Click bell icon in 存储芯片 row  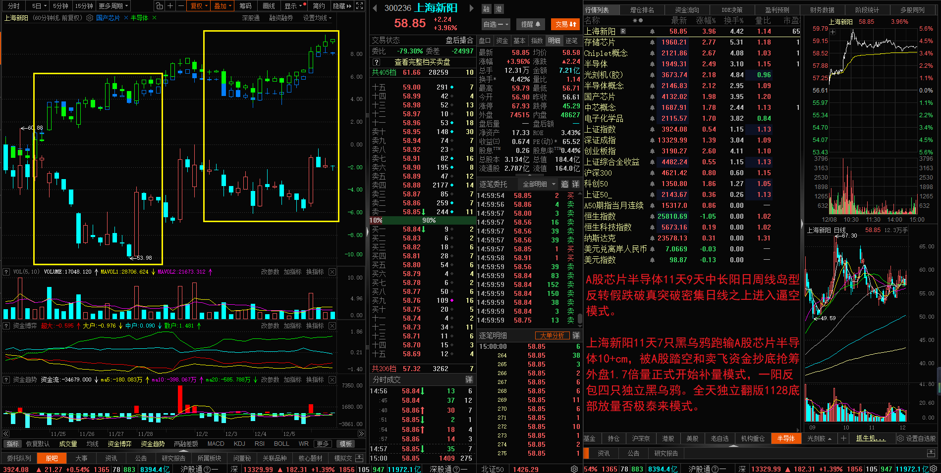coord(653,42)
